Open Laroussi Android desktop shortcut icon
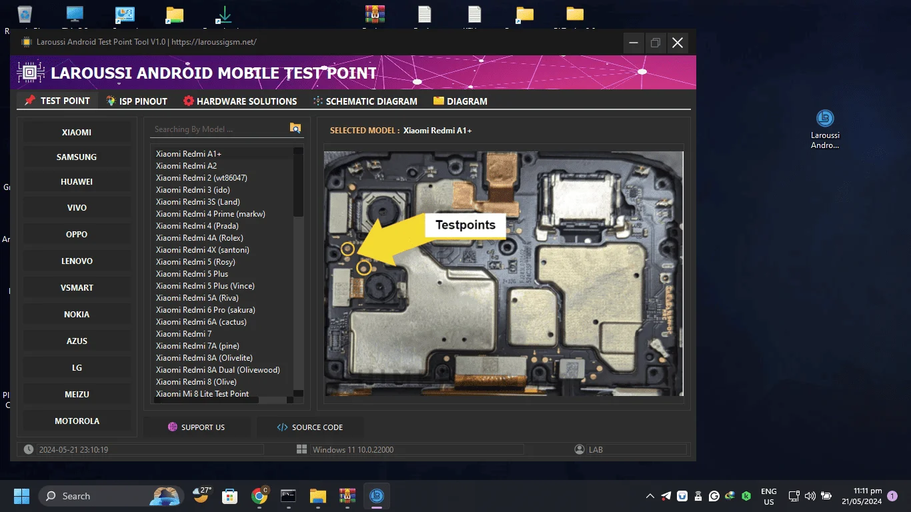Image resolution: width=911 pixels, height=512 pixels. (825, 129)
